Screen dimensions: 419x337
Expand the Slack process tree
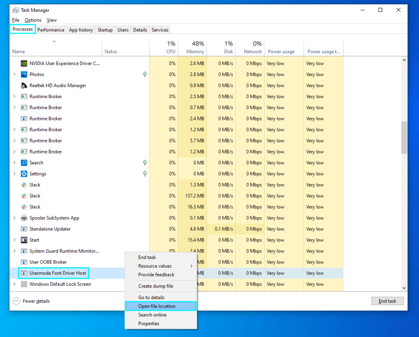[x=14, y=185]
